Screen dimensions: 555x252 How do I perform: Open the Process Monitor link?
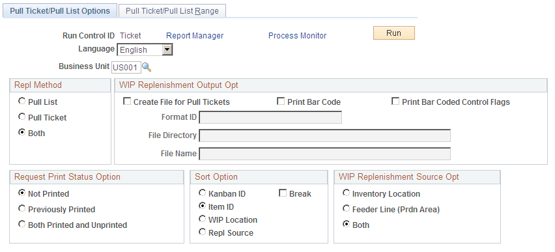[297, 36]
